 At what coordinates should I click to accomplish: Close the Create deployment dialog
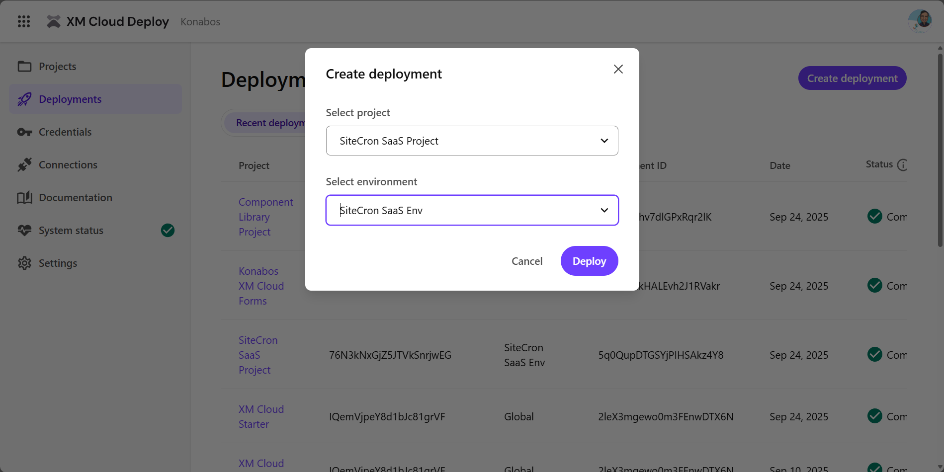[618, 69]
